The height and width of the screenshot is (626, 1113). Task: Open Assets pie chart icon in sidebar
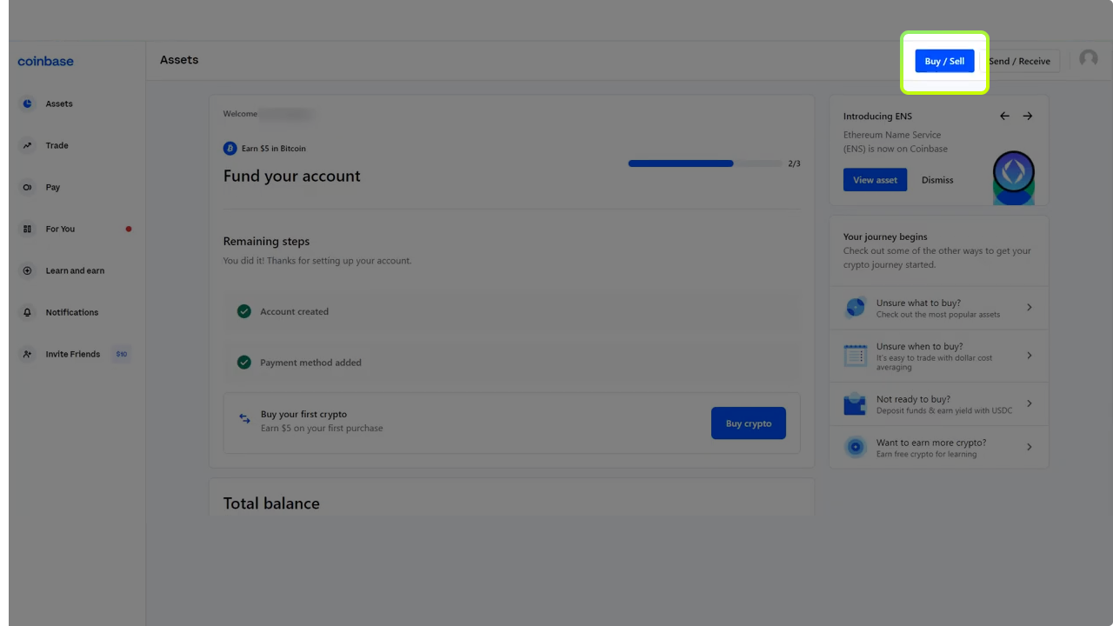pyautogui.click(x=27, y=103)
